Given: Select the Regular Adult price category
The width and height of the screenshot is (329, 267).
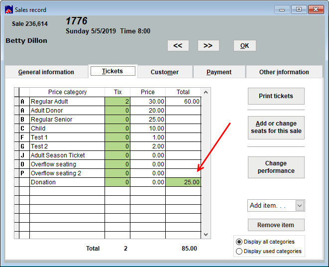Looking at the screenshot, I should [x=67, y=102].
